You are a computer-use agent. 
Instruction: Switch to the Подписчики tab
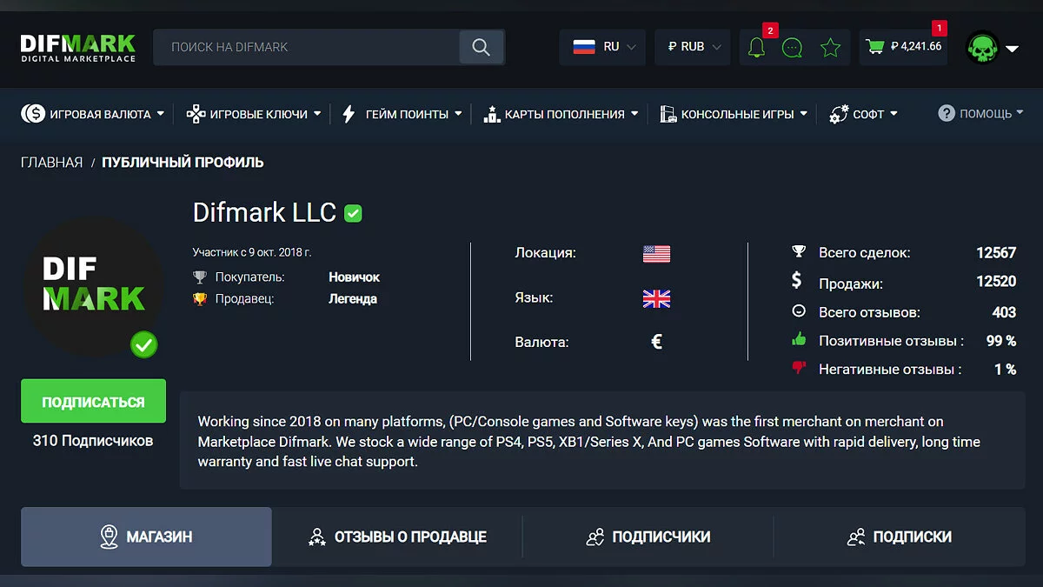[648, 537]
